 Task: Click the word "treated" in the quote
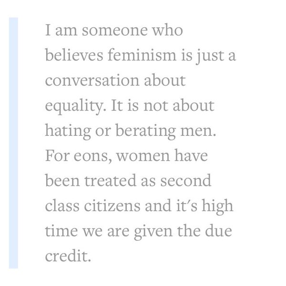(110, 181)
